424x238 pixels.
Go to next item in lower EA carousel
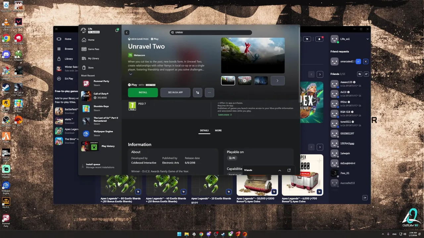pos(320,147)
